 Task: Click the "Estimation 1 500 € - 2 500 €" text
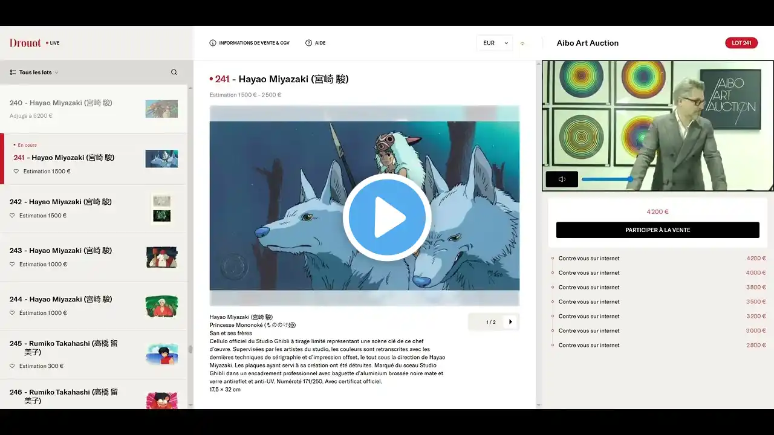246,95
